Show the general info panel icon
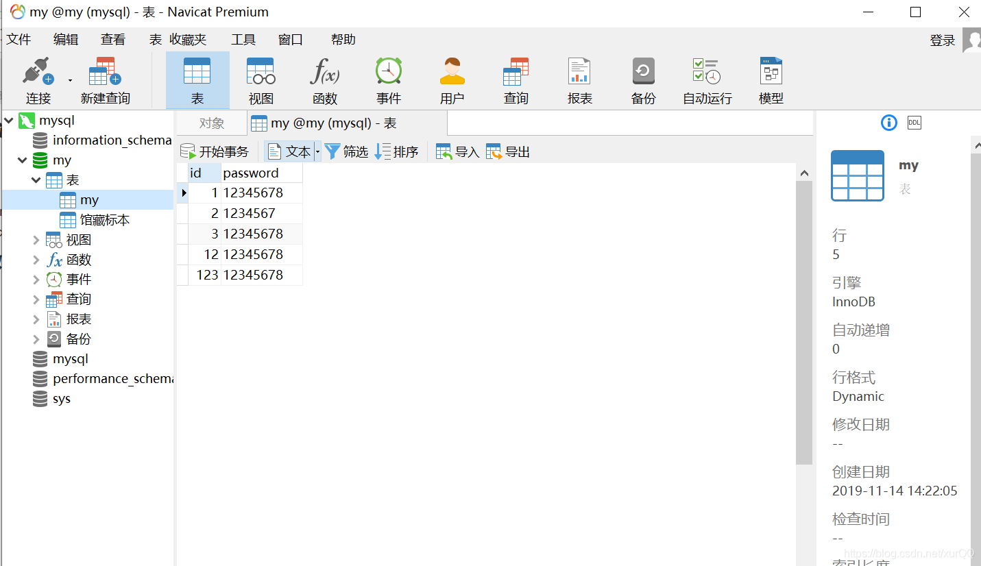 (888, 123)
